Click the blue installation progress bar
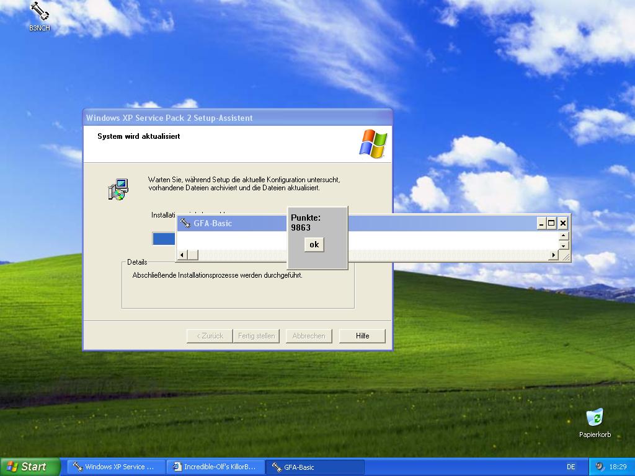635x476 pixels. point(164,239)
